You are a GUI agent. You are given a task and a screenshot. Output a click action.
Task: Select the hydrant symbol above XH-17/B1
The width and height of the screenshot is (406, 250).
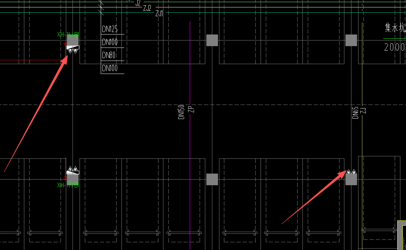tap(73, 170)
